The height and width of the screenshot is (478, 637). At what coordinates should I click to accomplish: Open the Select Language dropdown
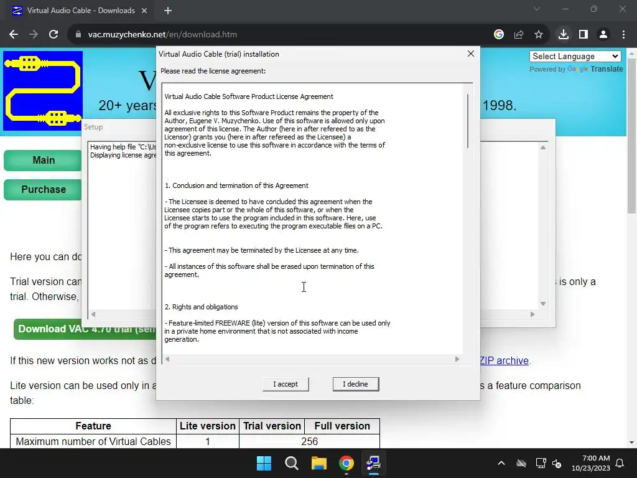click(x=575, y=56)
